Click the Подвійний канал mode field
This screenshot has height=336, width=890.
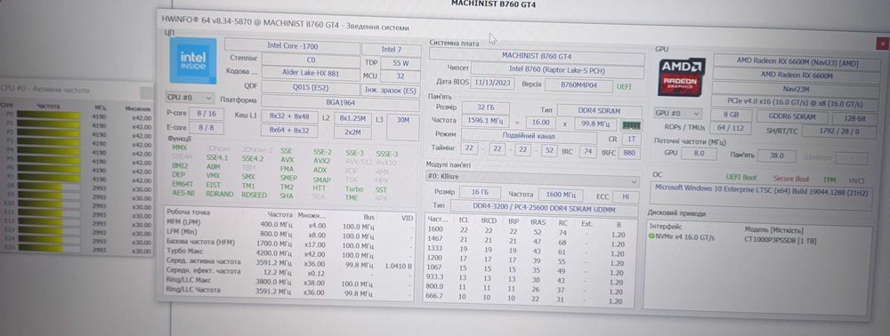point(529,136)
